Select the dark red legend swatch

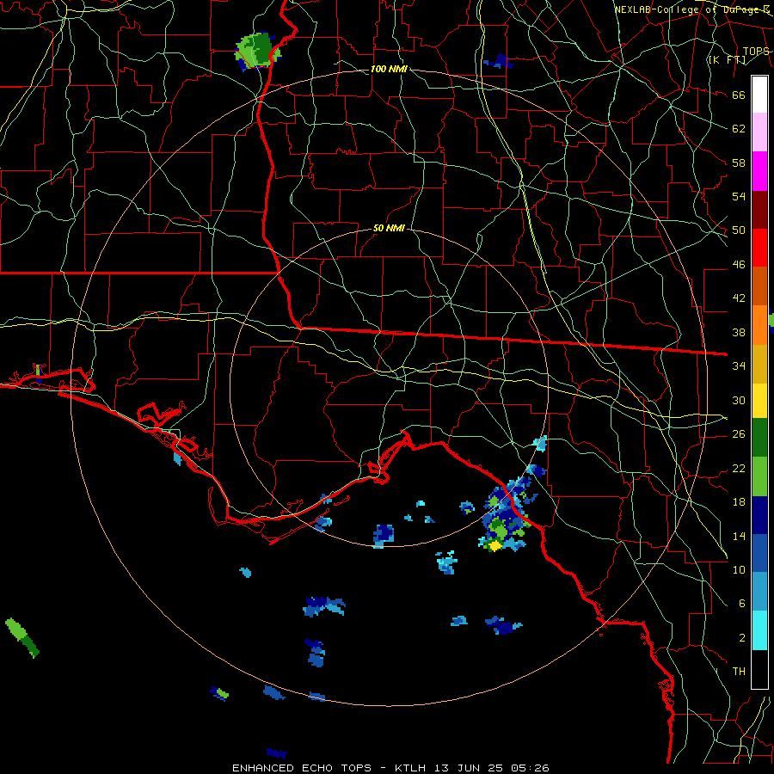pyautogui.click(x=759, y=210)
